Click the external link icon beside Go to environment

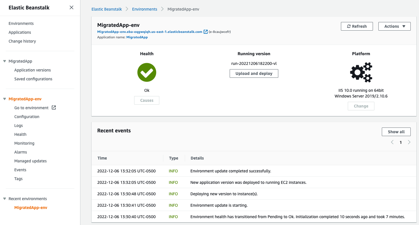click(x=53, y=107)
